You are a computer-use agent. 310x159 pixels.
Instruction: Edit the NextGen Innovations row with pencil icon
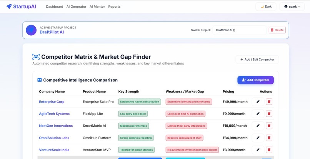[258, 126]
